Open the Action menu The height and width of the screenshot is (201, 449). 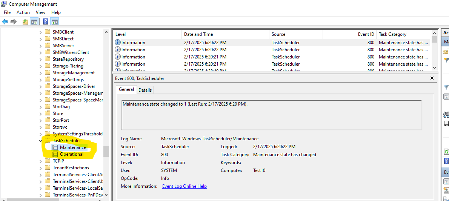coord(23,12)
